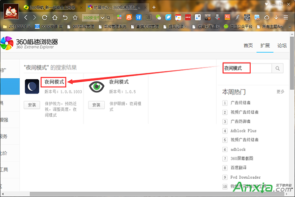Click the blue note pencil extension
This screenshot has width=295, height=197.
[168, 17]
